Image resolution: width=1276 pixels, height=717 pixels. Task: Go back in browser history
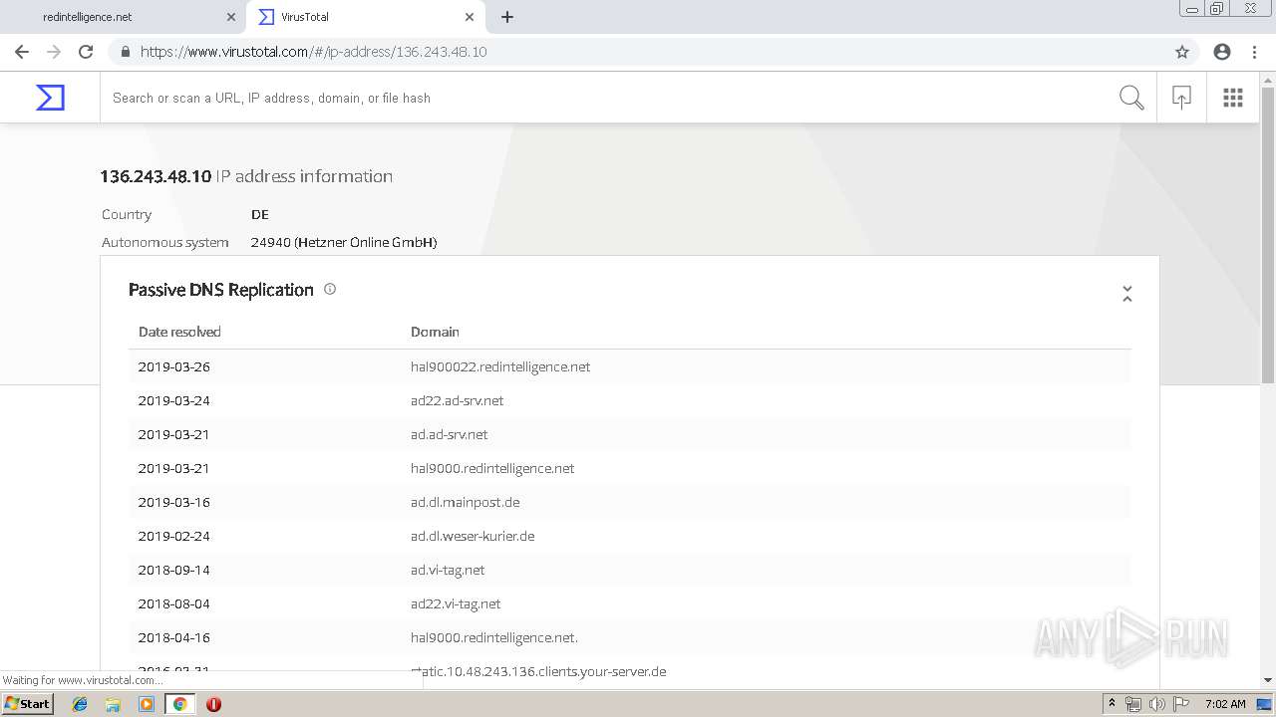click(x=22, y=52)
